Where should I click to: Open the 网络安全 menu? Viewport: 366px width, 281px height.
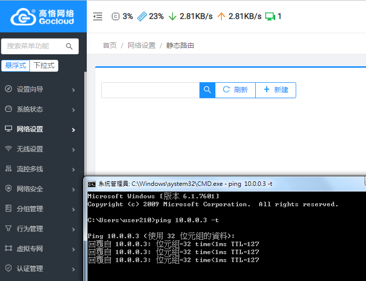(x=41, y=189)
